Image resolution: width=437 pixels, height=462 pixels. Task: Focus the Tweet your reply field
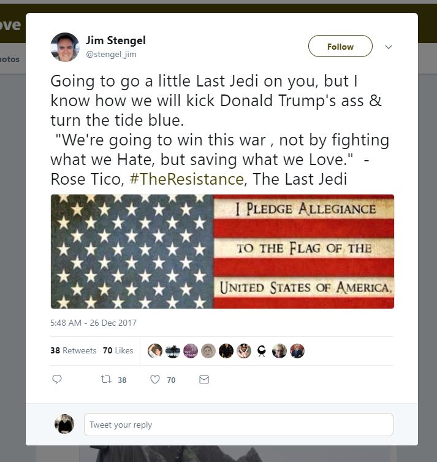click(238, 425)
